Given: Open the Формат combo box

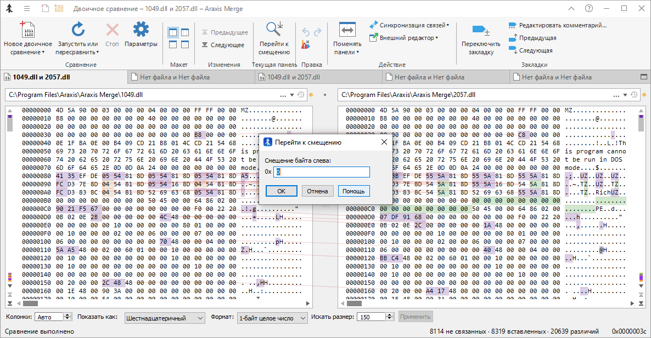Looking at the screenshot, I should (272, 318).
